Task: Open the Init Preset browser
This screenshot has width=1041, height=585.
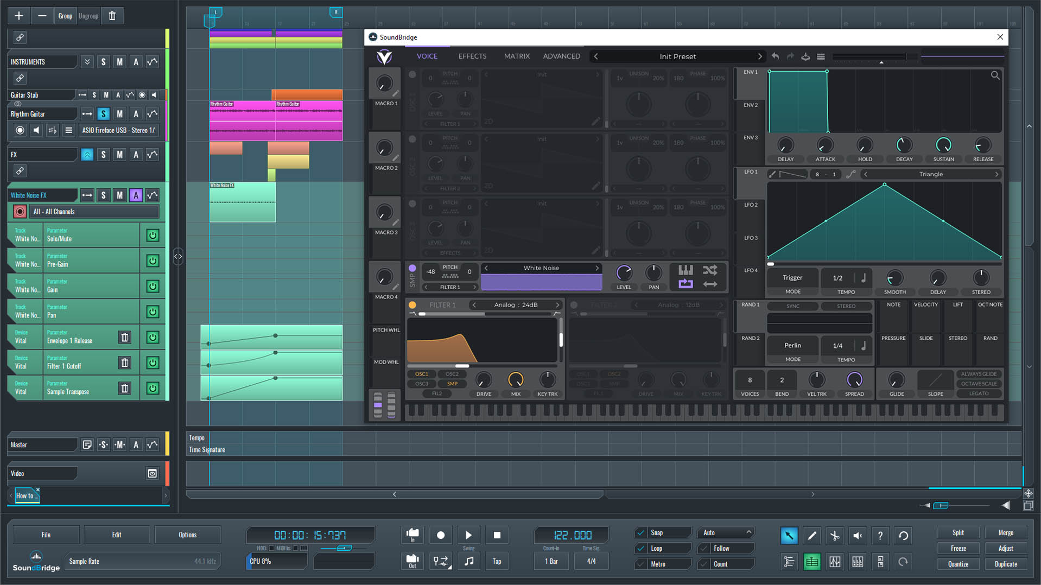Action: [677, 56]
